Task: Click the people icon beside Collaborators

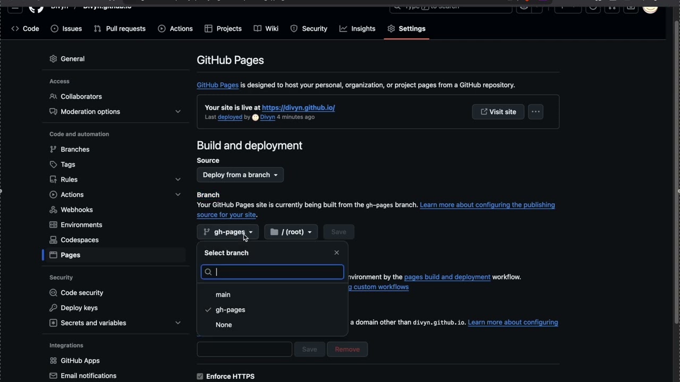Action: pos(53,97)
